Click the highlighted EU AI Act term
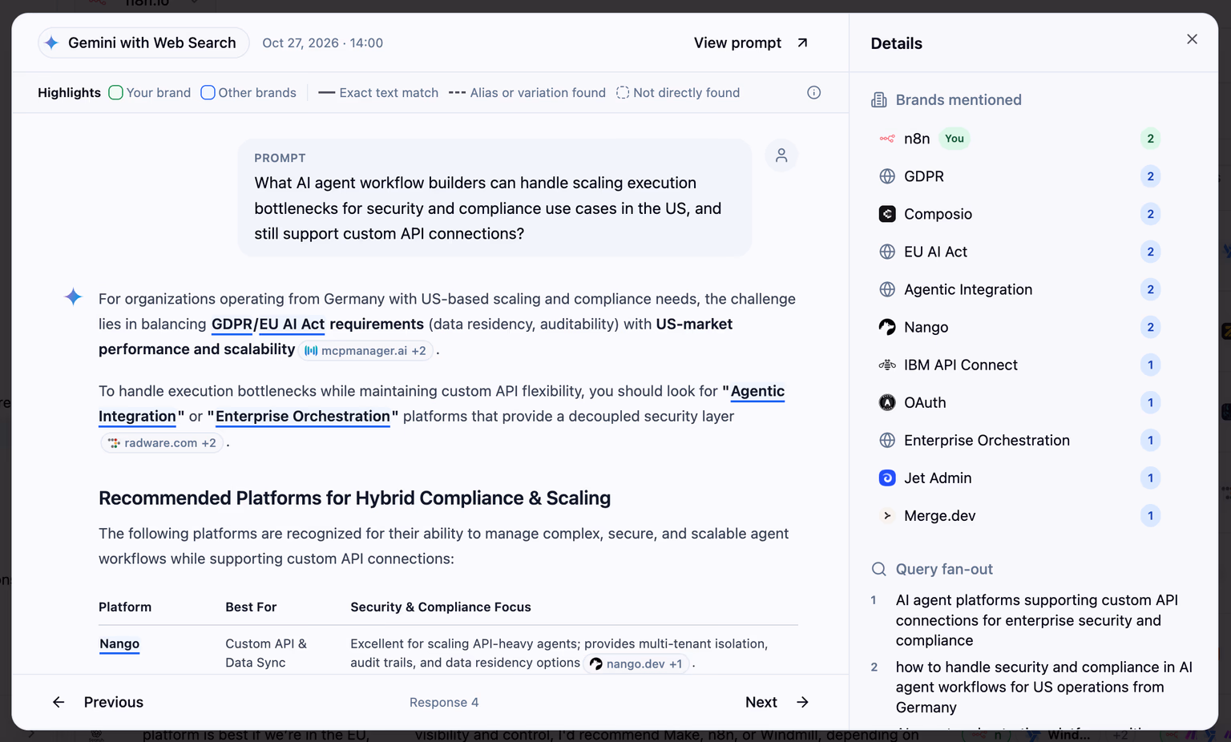 coord(292,324)
